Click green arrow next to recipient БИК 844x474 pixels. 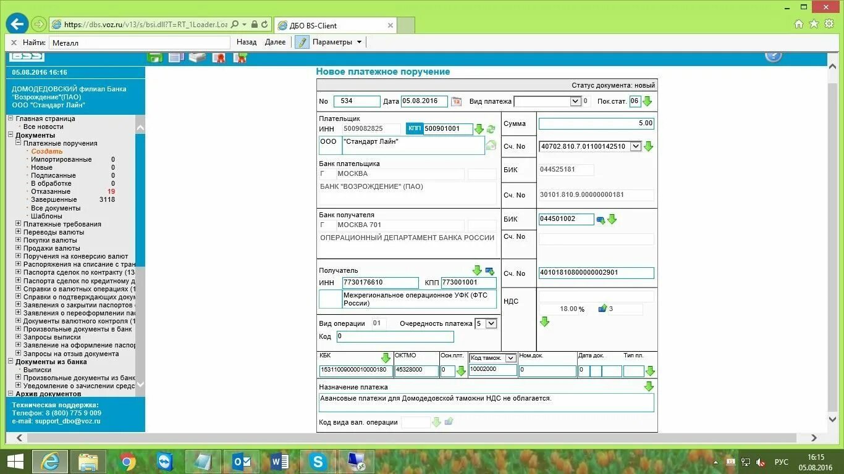tap(612, 219)
